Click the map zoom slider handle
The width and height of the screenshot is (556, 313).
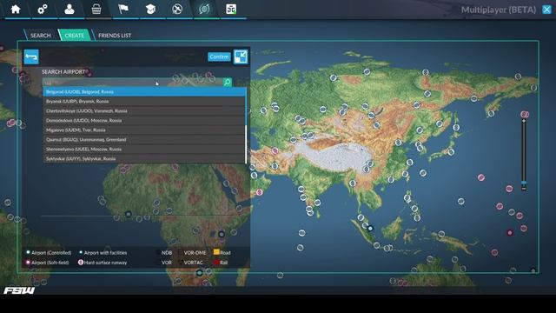523,183
